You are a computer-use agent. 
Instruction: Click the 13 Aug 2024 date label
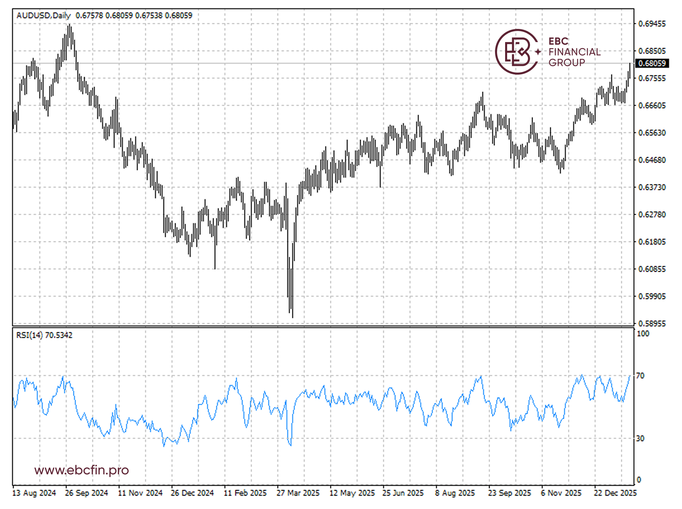pos(34,493)
